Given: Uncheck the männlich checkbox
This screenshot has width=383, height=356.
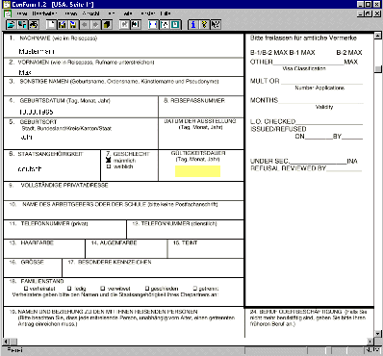Looking at the screenshot, I should (109, 161).
